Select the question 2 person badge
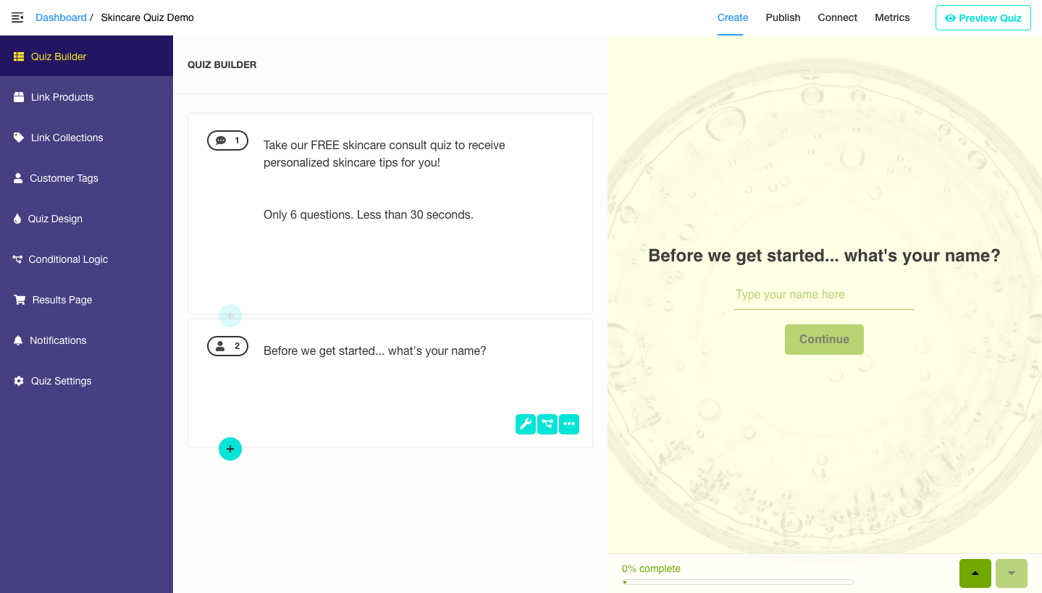Viewport: 1042px width, 593px height. click(227, 346)
